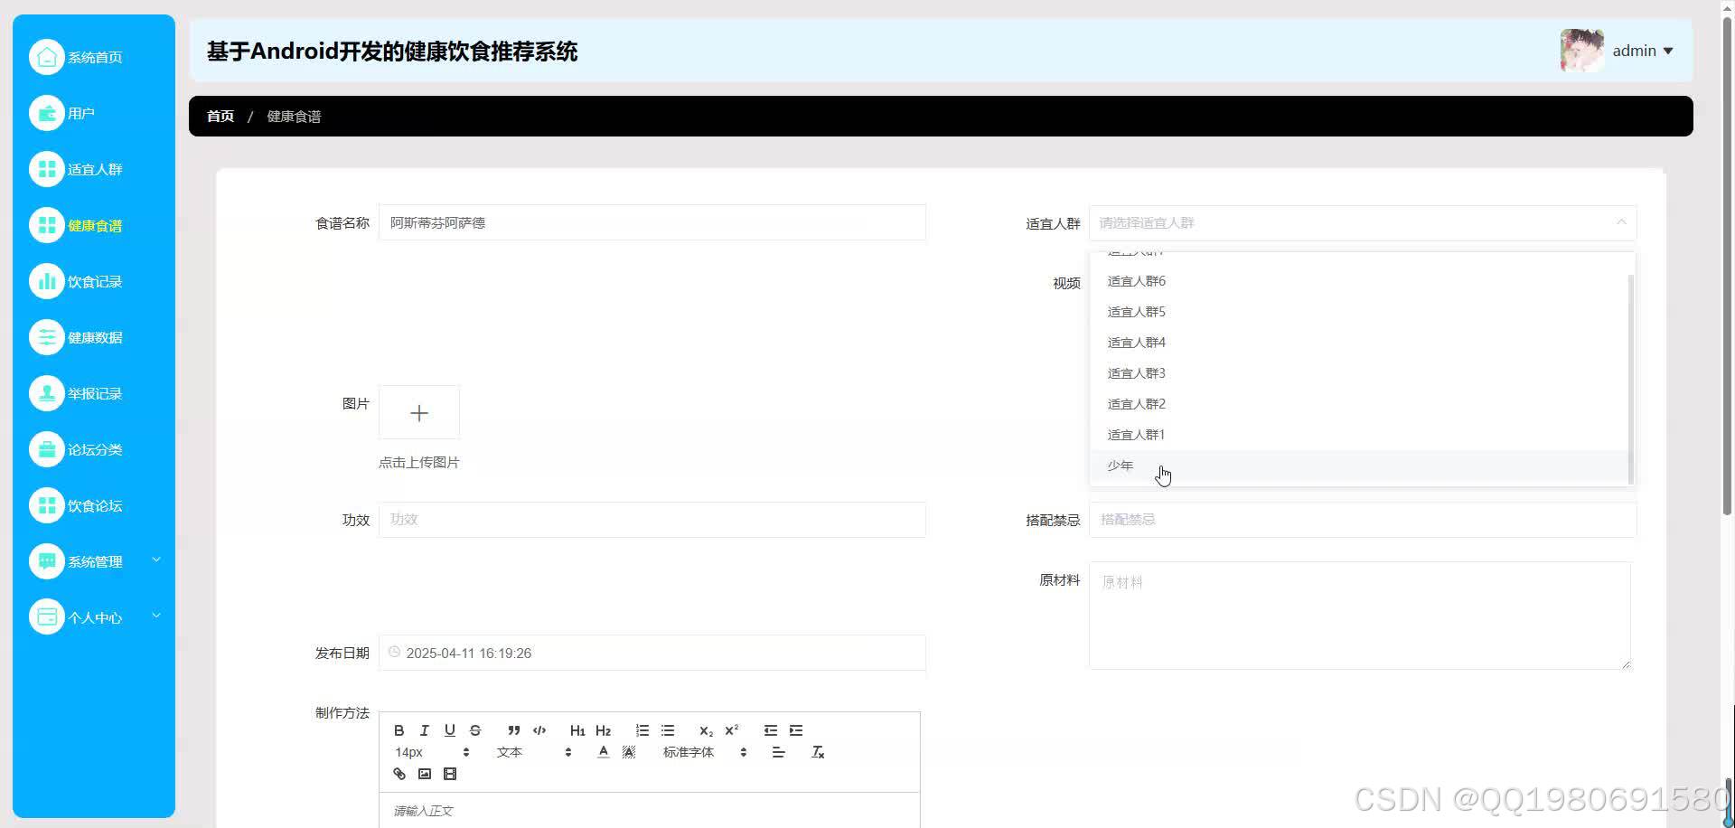Click 点击上传图片 to upload a picture
Image resolution: width=1735 pixels, height=828 pixels.
pos(418,462)
